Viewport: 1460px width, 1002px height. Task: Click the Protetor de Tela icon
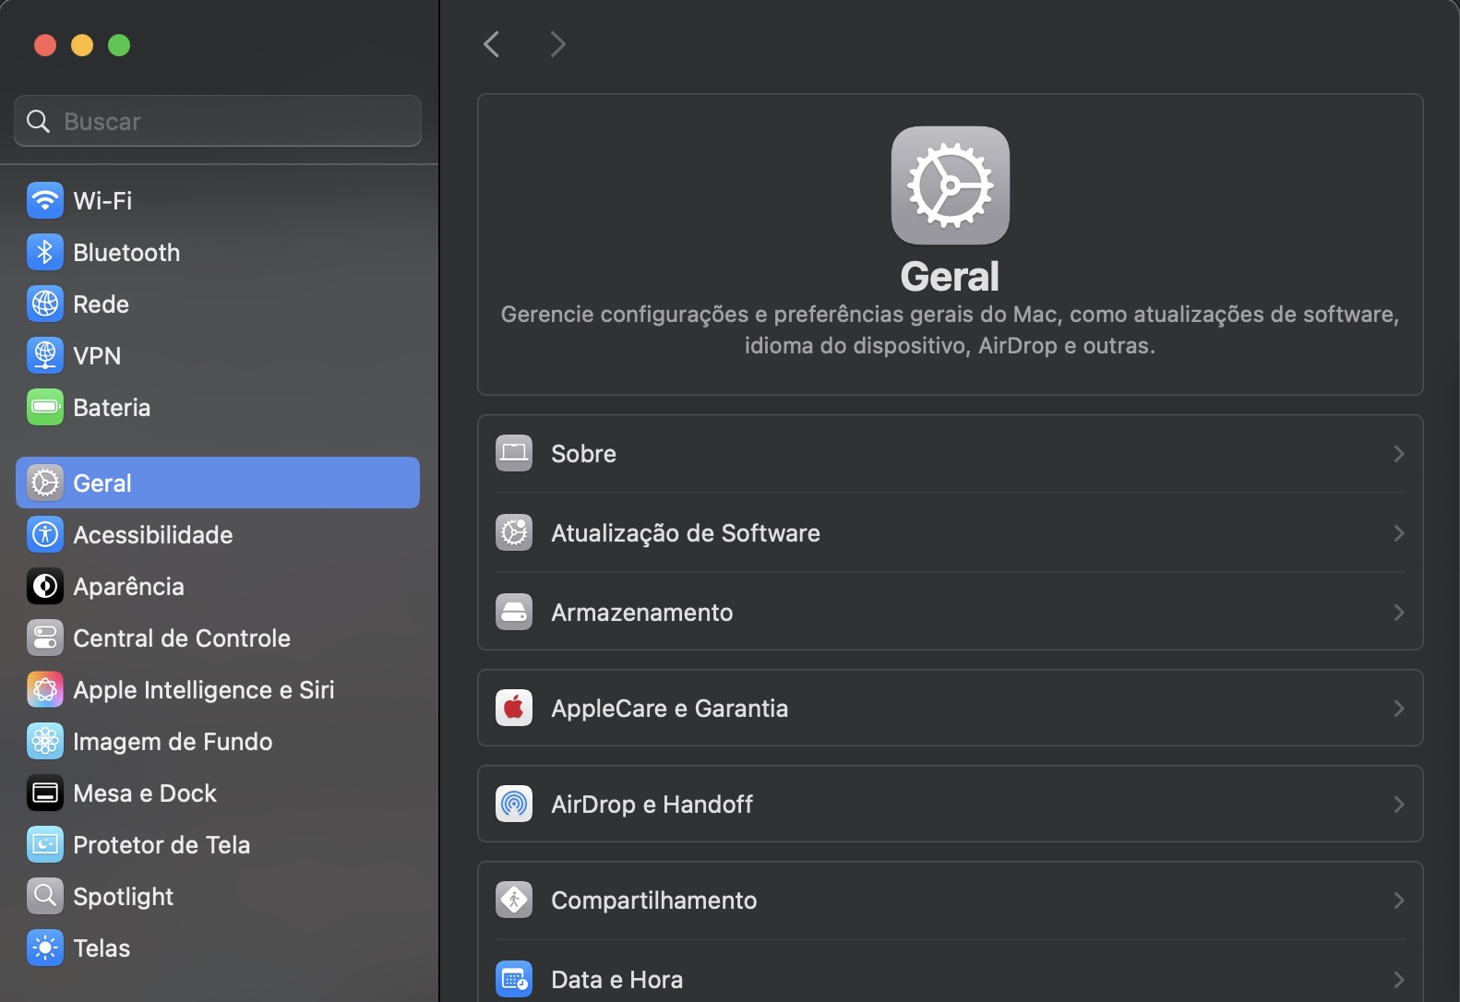point(45,844)
